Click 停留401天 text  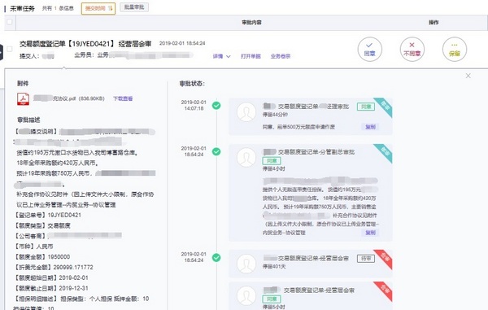pyautogui.click(x=274, y=266)
